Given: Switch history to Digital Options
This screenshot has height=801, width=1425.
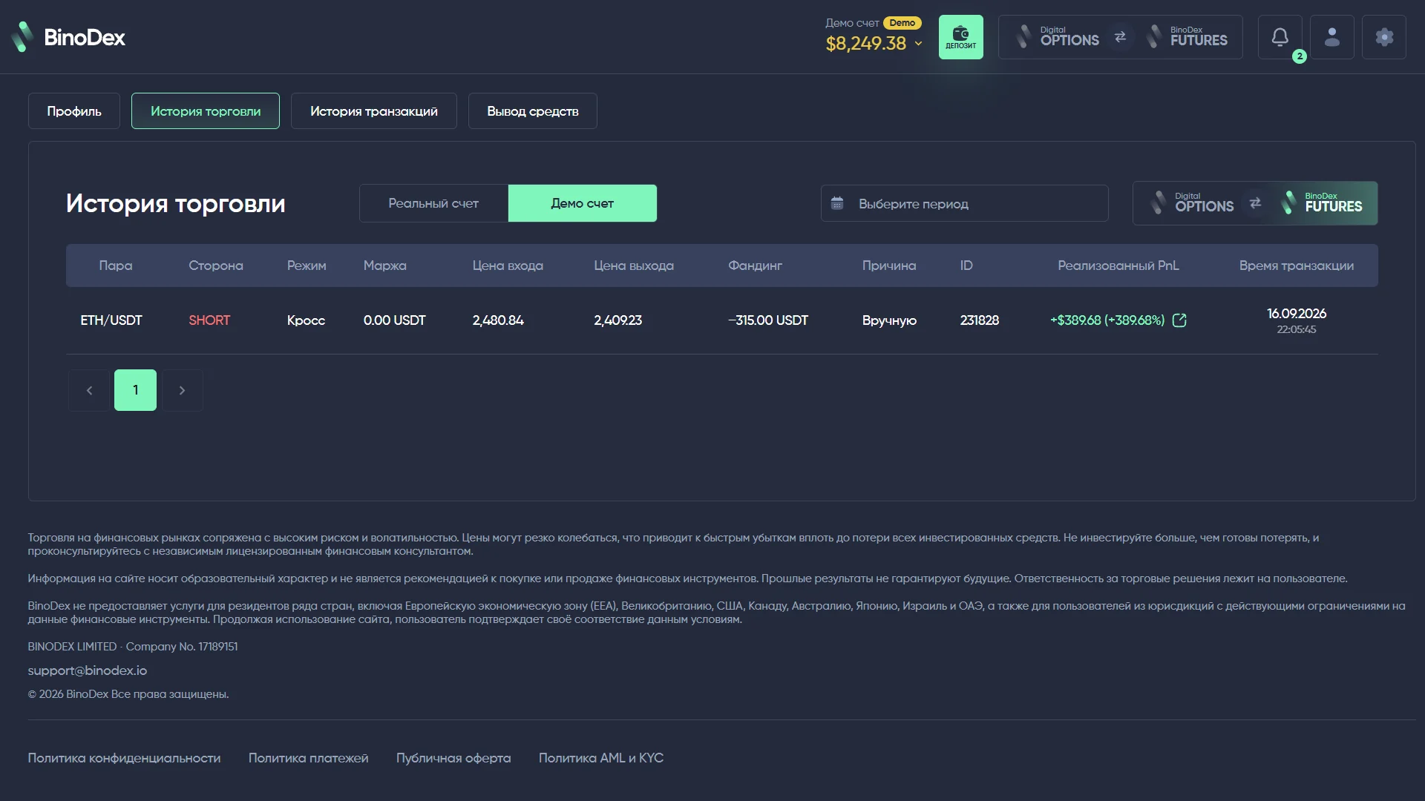Looking at the screenshot, I should click(1192, 203).
